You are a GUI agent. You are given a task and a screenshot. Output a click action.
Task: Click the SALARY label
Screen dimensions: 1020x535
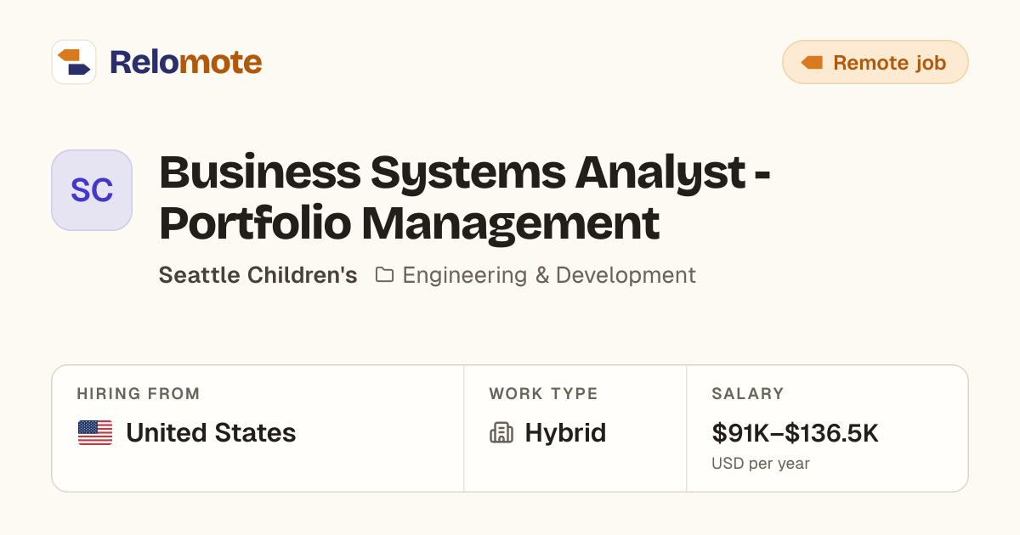point(748,394)
